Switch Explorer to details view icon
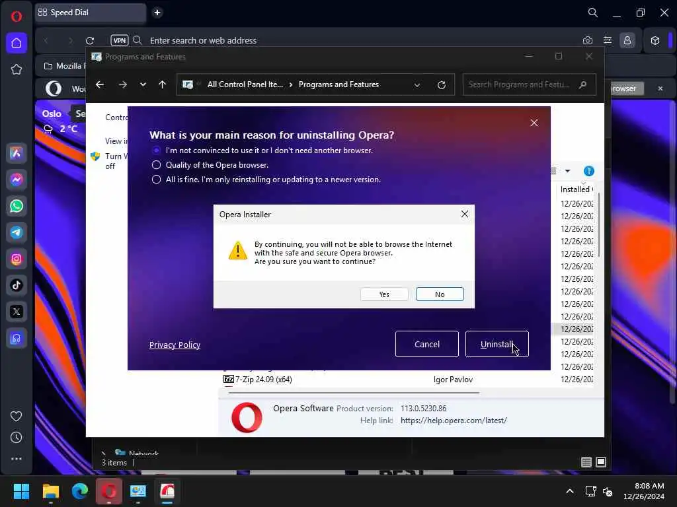 [586, 462]
